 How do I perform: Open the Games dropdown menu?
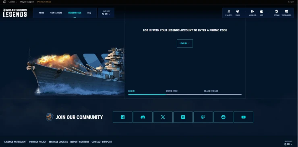[x=13, y=2]
